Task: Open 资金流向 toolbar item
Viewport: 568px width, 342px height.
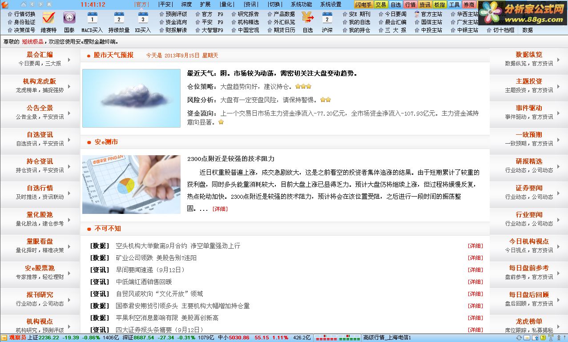Action: pyautogui.click(x=173, y=22)
